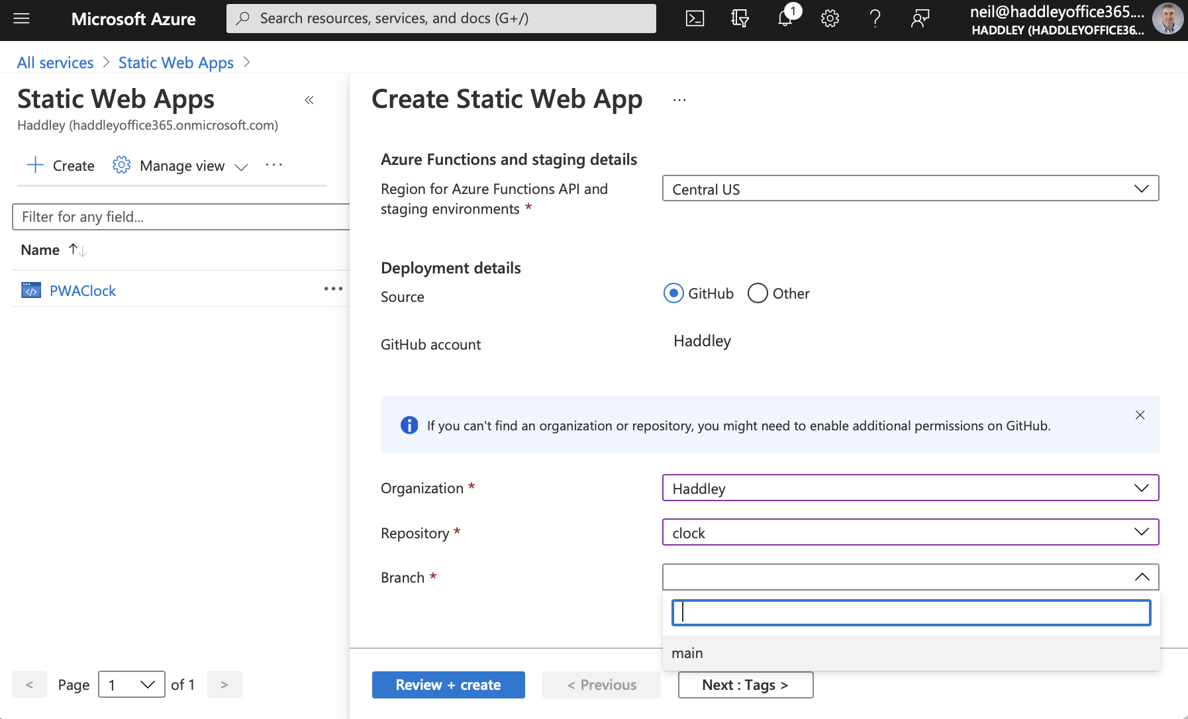Open the Directories and subscriptions filter icon
Image resolution: width=1188 pixels, height=719 pixels.
[x=740, y=19]
